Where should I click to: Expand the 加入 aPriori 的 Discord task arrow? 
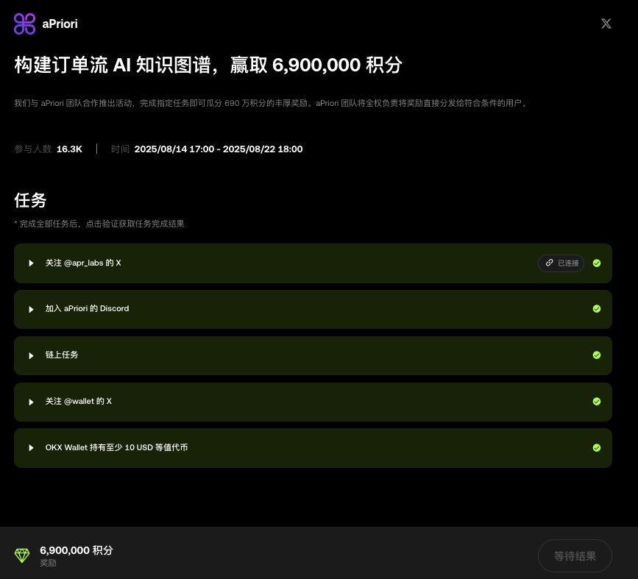tap(31, 309)
